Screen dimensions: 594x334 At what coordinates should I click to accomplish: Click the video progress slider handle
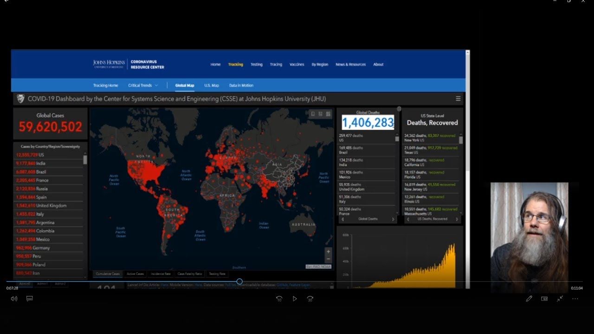[239, 282]
